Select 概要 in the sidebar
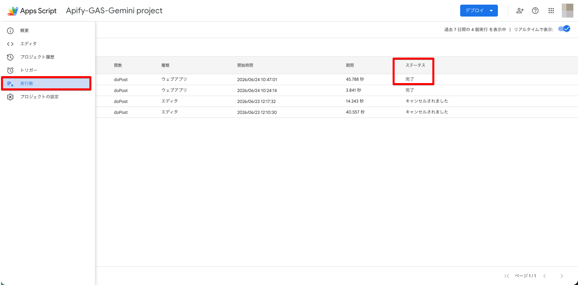 [24, 30]
